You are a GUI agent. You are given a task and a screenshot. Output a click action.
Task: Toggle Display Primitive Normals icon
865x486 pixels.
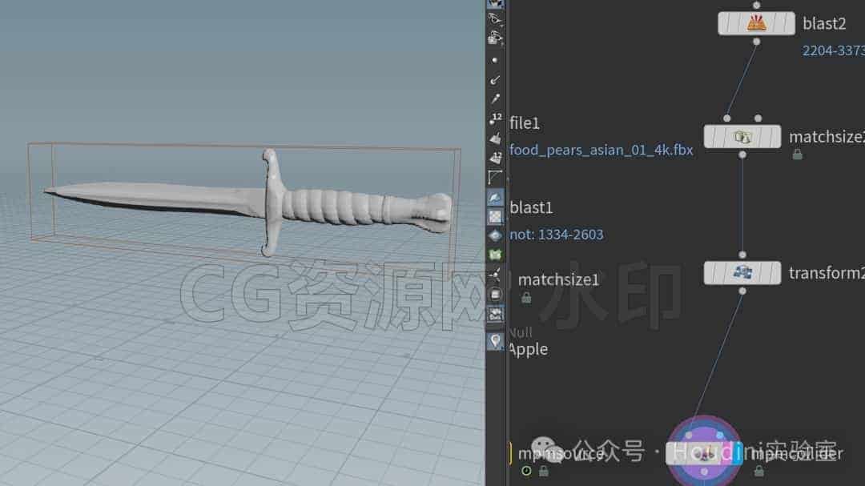pyautogui.click(x=495, y=138)
